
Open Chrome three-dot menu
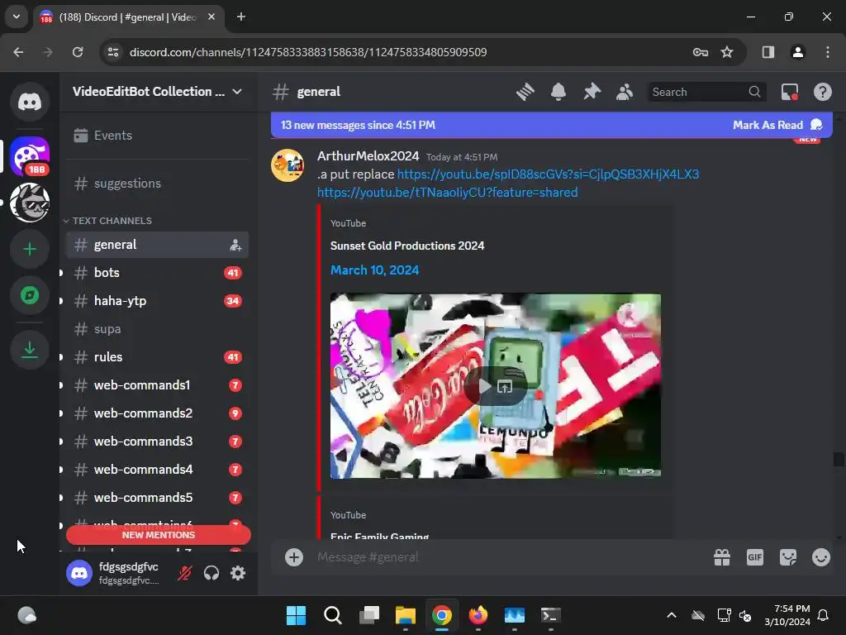click(828, 52)
